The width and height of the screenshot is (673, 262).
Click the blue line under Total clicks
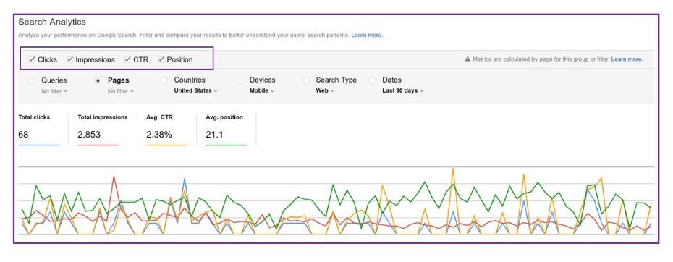[38, 145]
